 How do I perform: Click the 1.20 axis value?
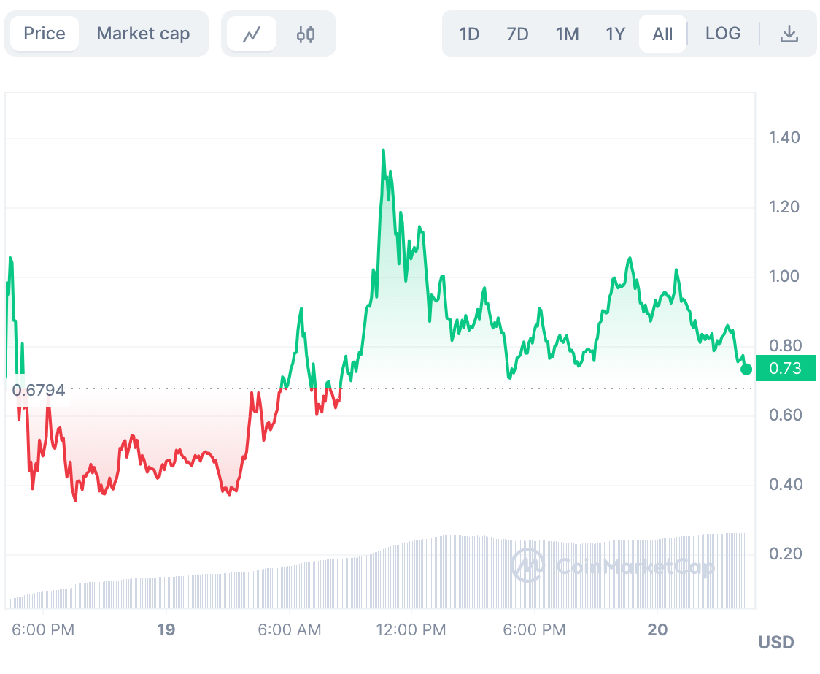pos(784,207)
